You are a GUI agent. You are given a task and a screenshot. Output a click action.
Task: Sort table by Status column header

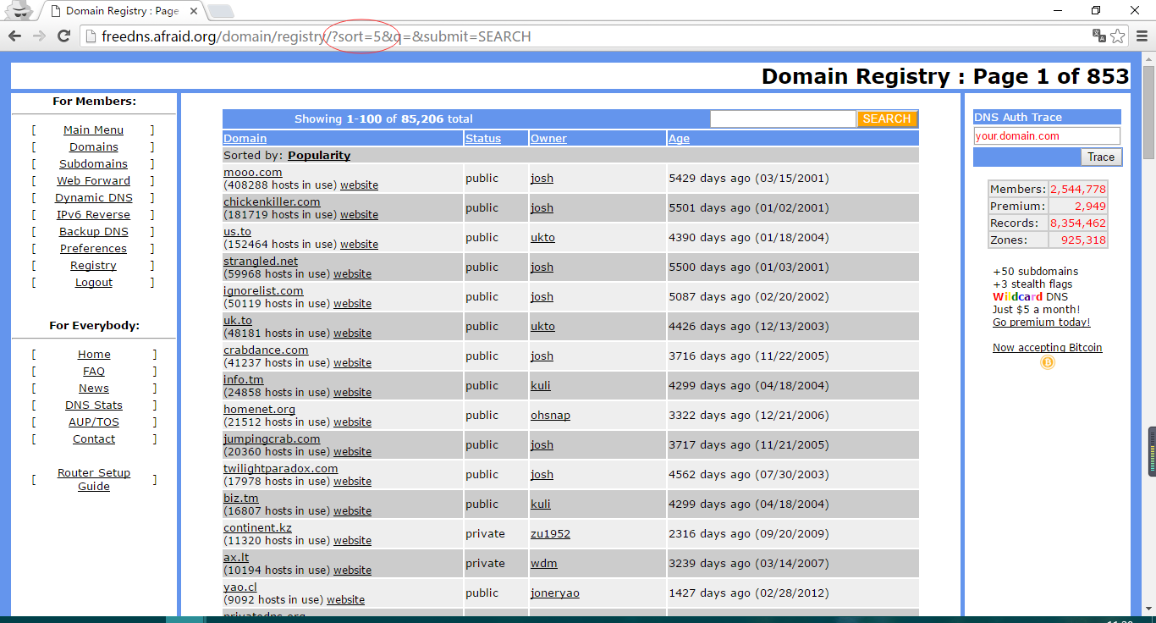(483, 139)
